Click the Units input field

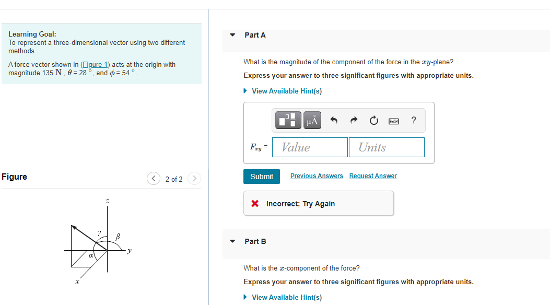click(387, 147)
